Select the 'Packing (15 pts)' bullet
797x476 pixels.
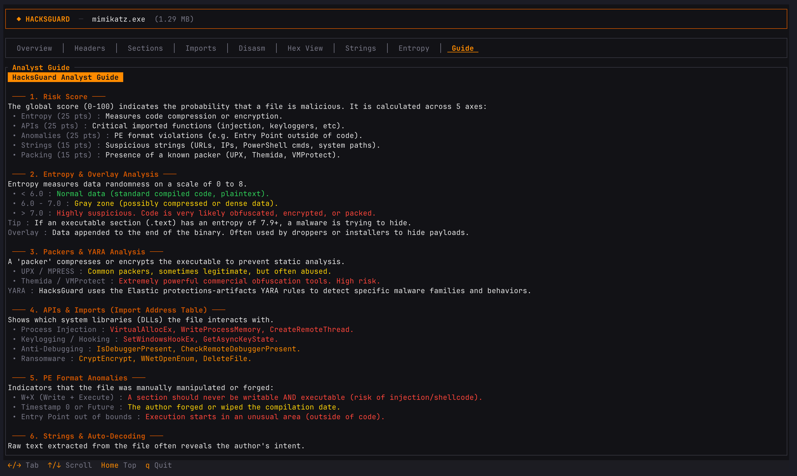[x=176, y=155]
